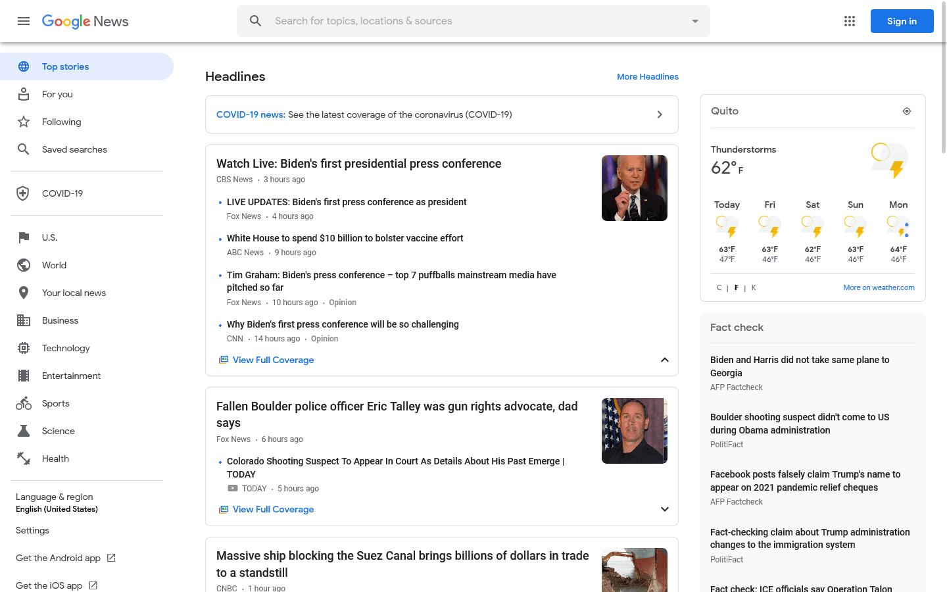The width and height of the screenshot is (947, 592).
Task: Click the Google News logo
Action: [x=85, y=21]
